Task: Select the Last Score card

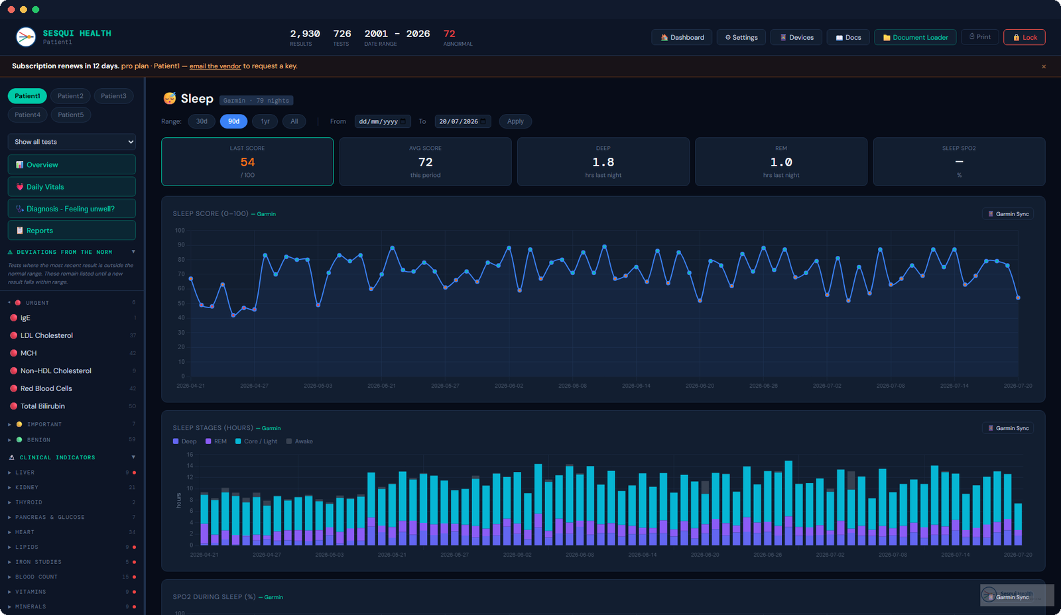Action: pos(247,162)
